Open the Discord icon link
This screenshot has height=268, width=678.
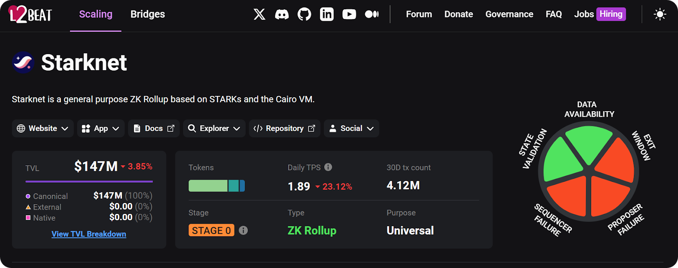tap(282, 14)
